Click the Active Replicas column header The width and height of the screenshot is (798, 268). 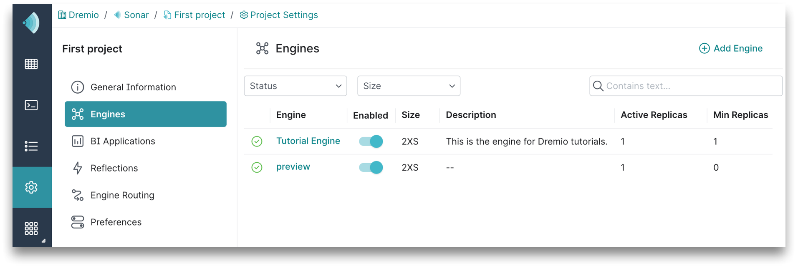(x=654, y=115)
